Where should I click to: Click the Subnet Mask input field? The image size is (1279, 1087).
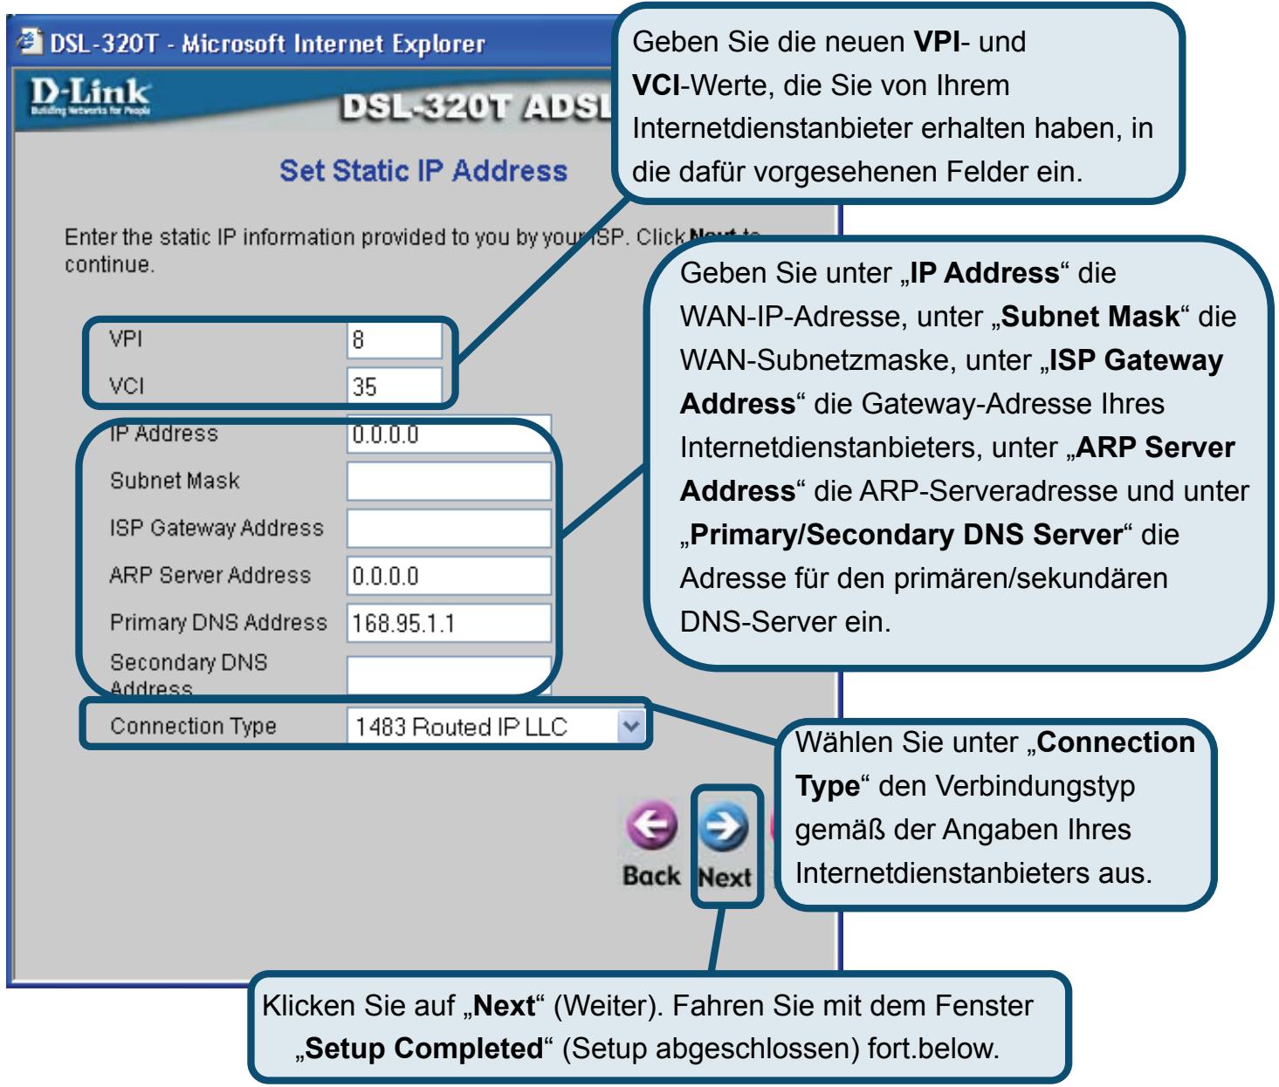[449, 481]
